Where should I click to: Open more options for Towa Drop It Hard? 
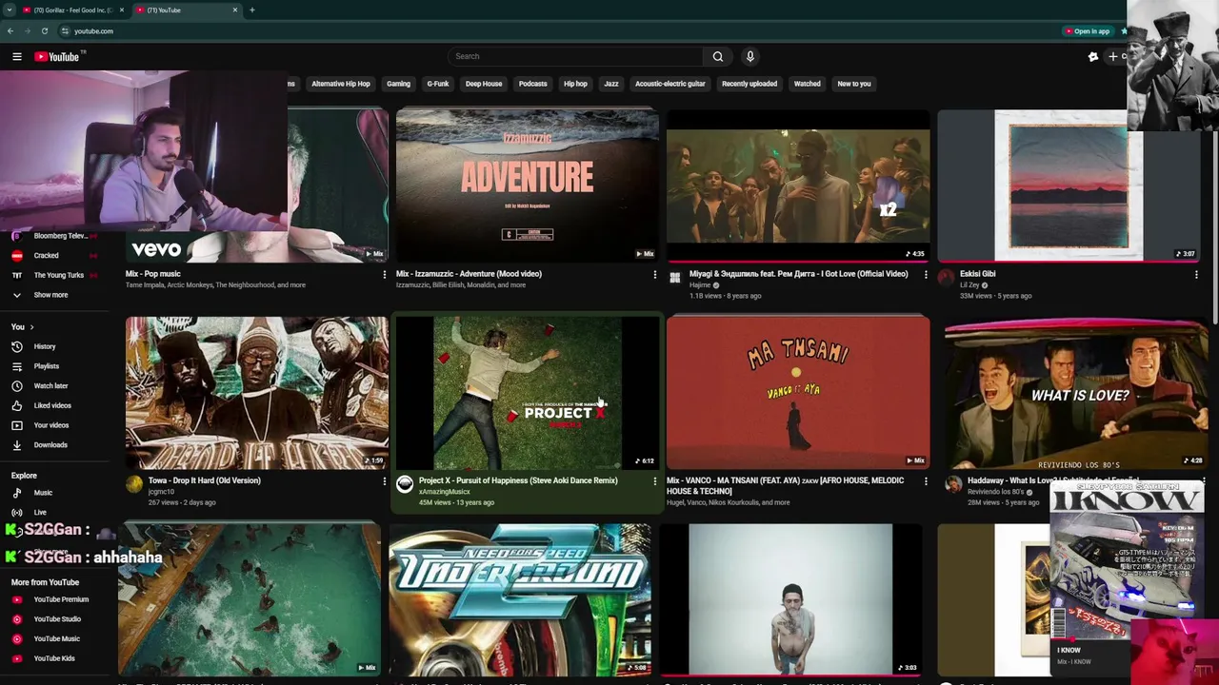point(384,481)
